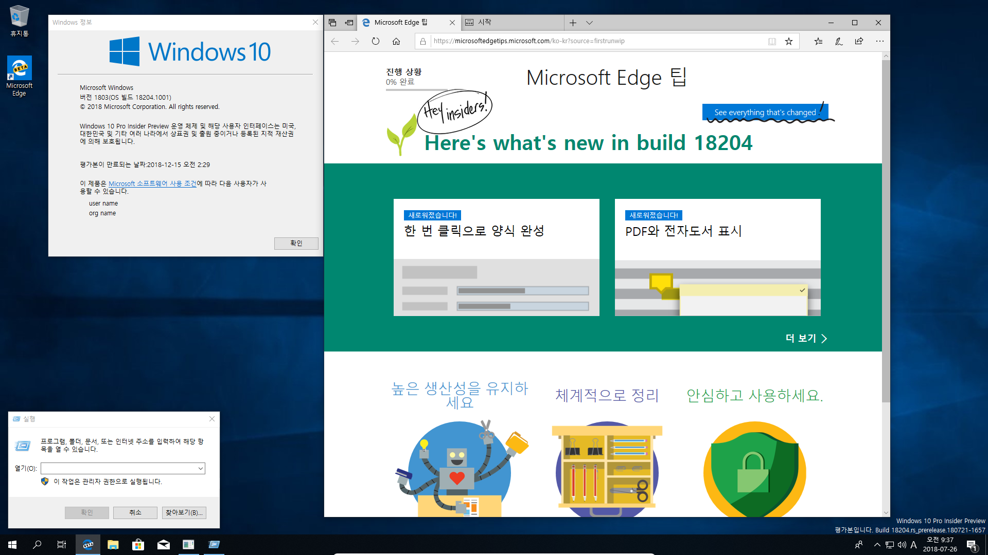The height and width of the screenshot is (555, 988).
Task: Click the Microsoft Edge refresh icon
Action: [376, 41]
